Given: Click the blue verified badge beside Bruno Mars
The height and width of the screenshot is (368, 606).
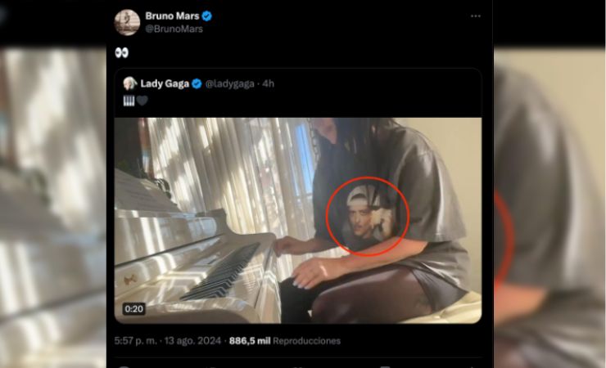Looking at the screenshot, I should (x=208, y=16).
